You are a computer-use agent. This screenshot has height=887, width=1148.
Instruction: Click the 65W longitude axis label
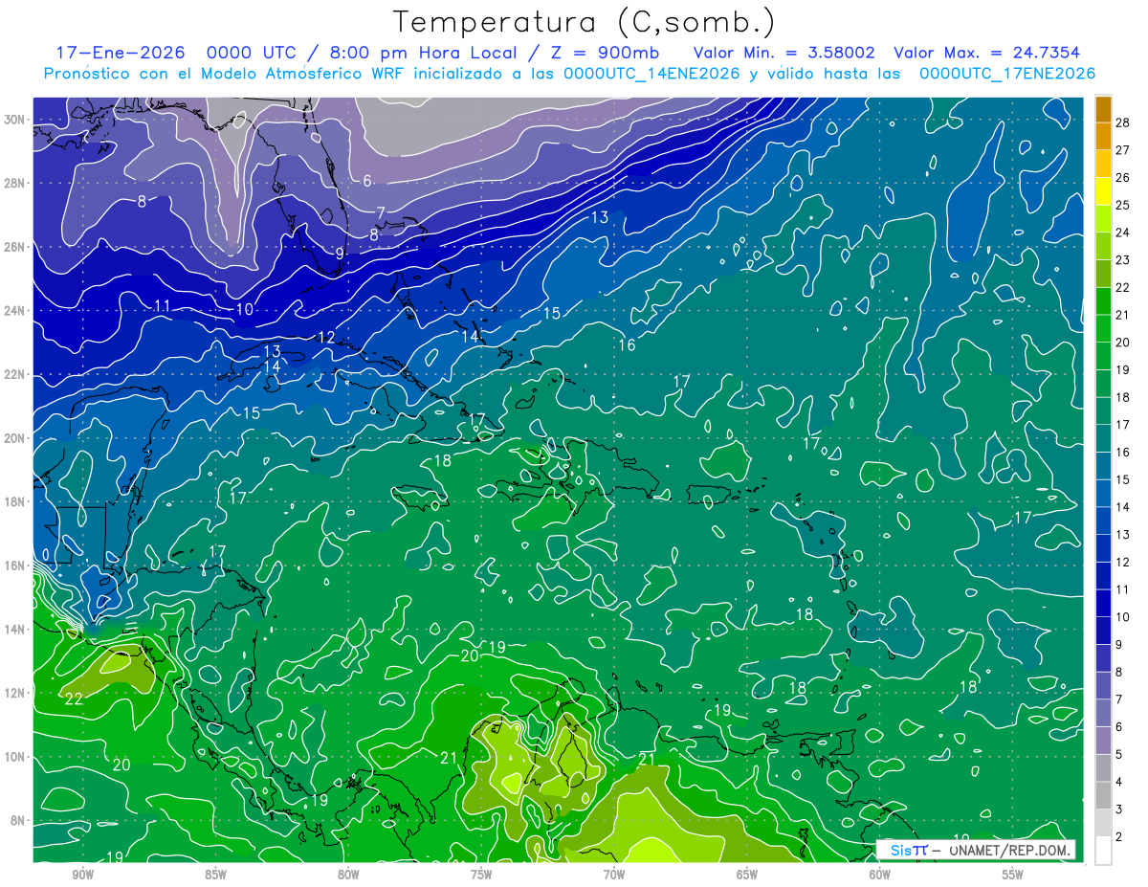click(747, 875)
